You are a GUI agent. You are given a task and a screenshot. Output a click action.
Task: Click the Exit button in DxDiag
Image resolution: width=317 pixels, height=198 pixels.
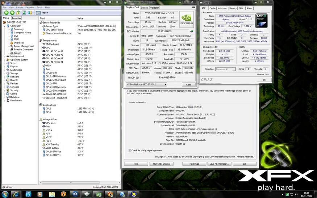tap(245, 164)
